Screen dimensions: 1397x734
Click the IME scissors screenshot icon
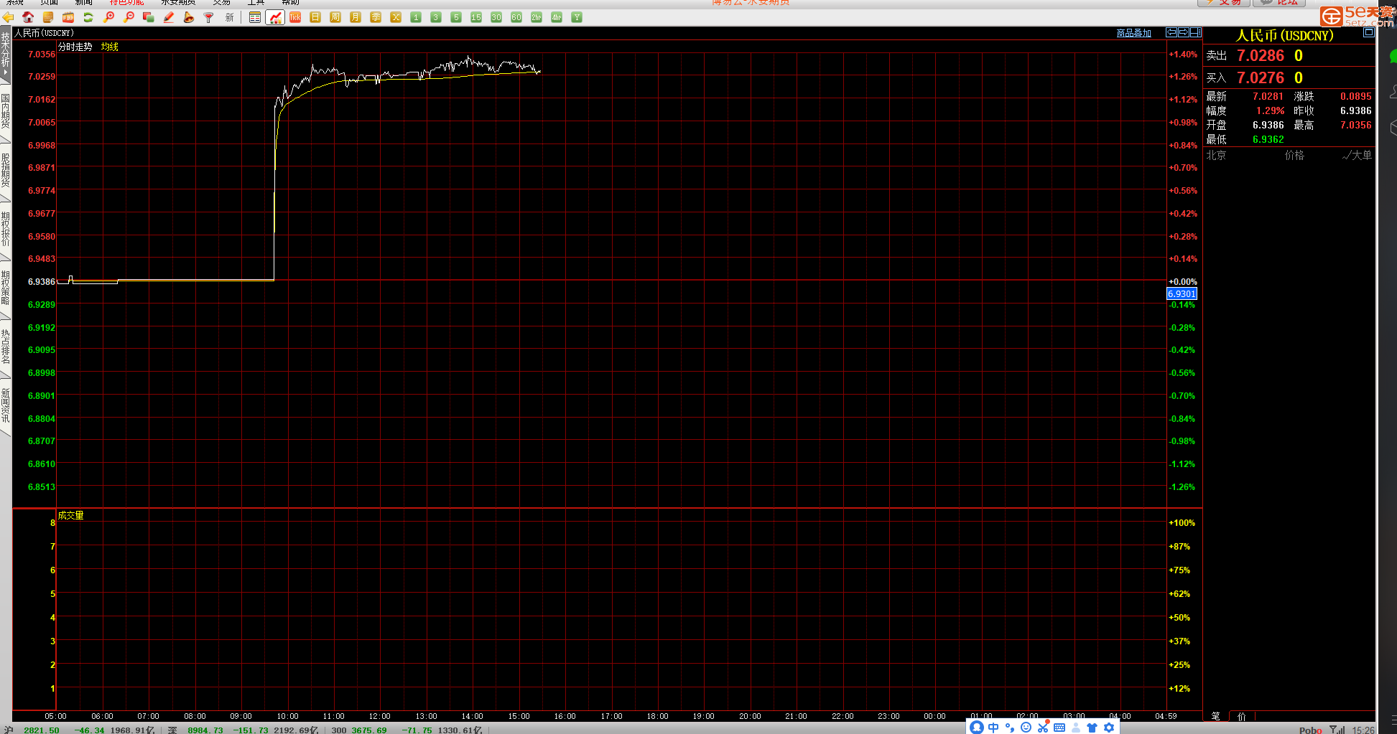coord(1043,728)
